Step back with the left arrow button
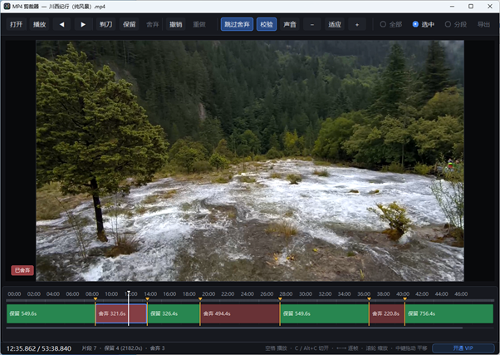The image size is (500, 355). 61,24
